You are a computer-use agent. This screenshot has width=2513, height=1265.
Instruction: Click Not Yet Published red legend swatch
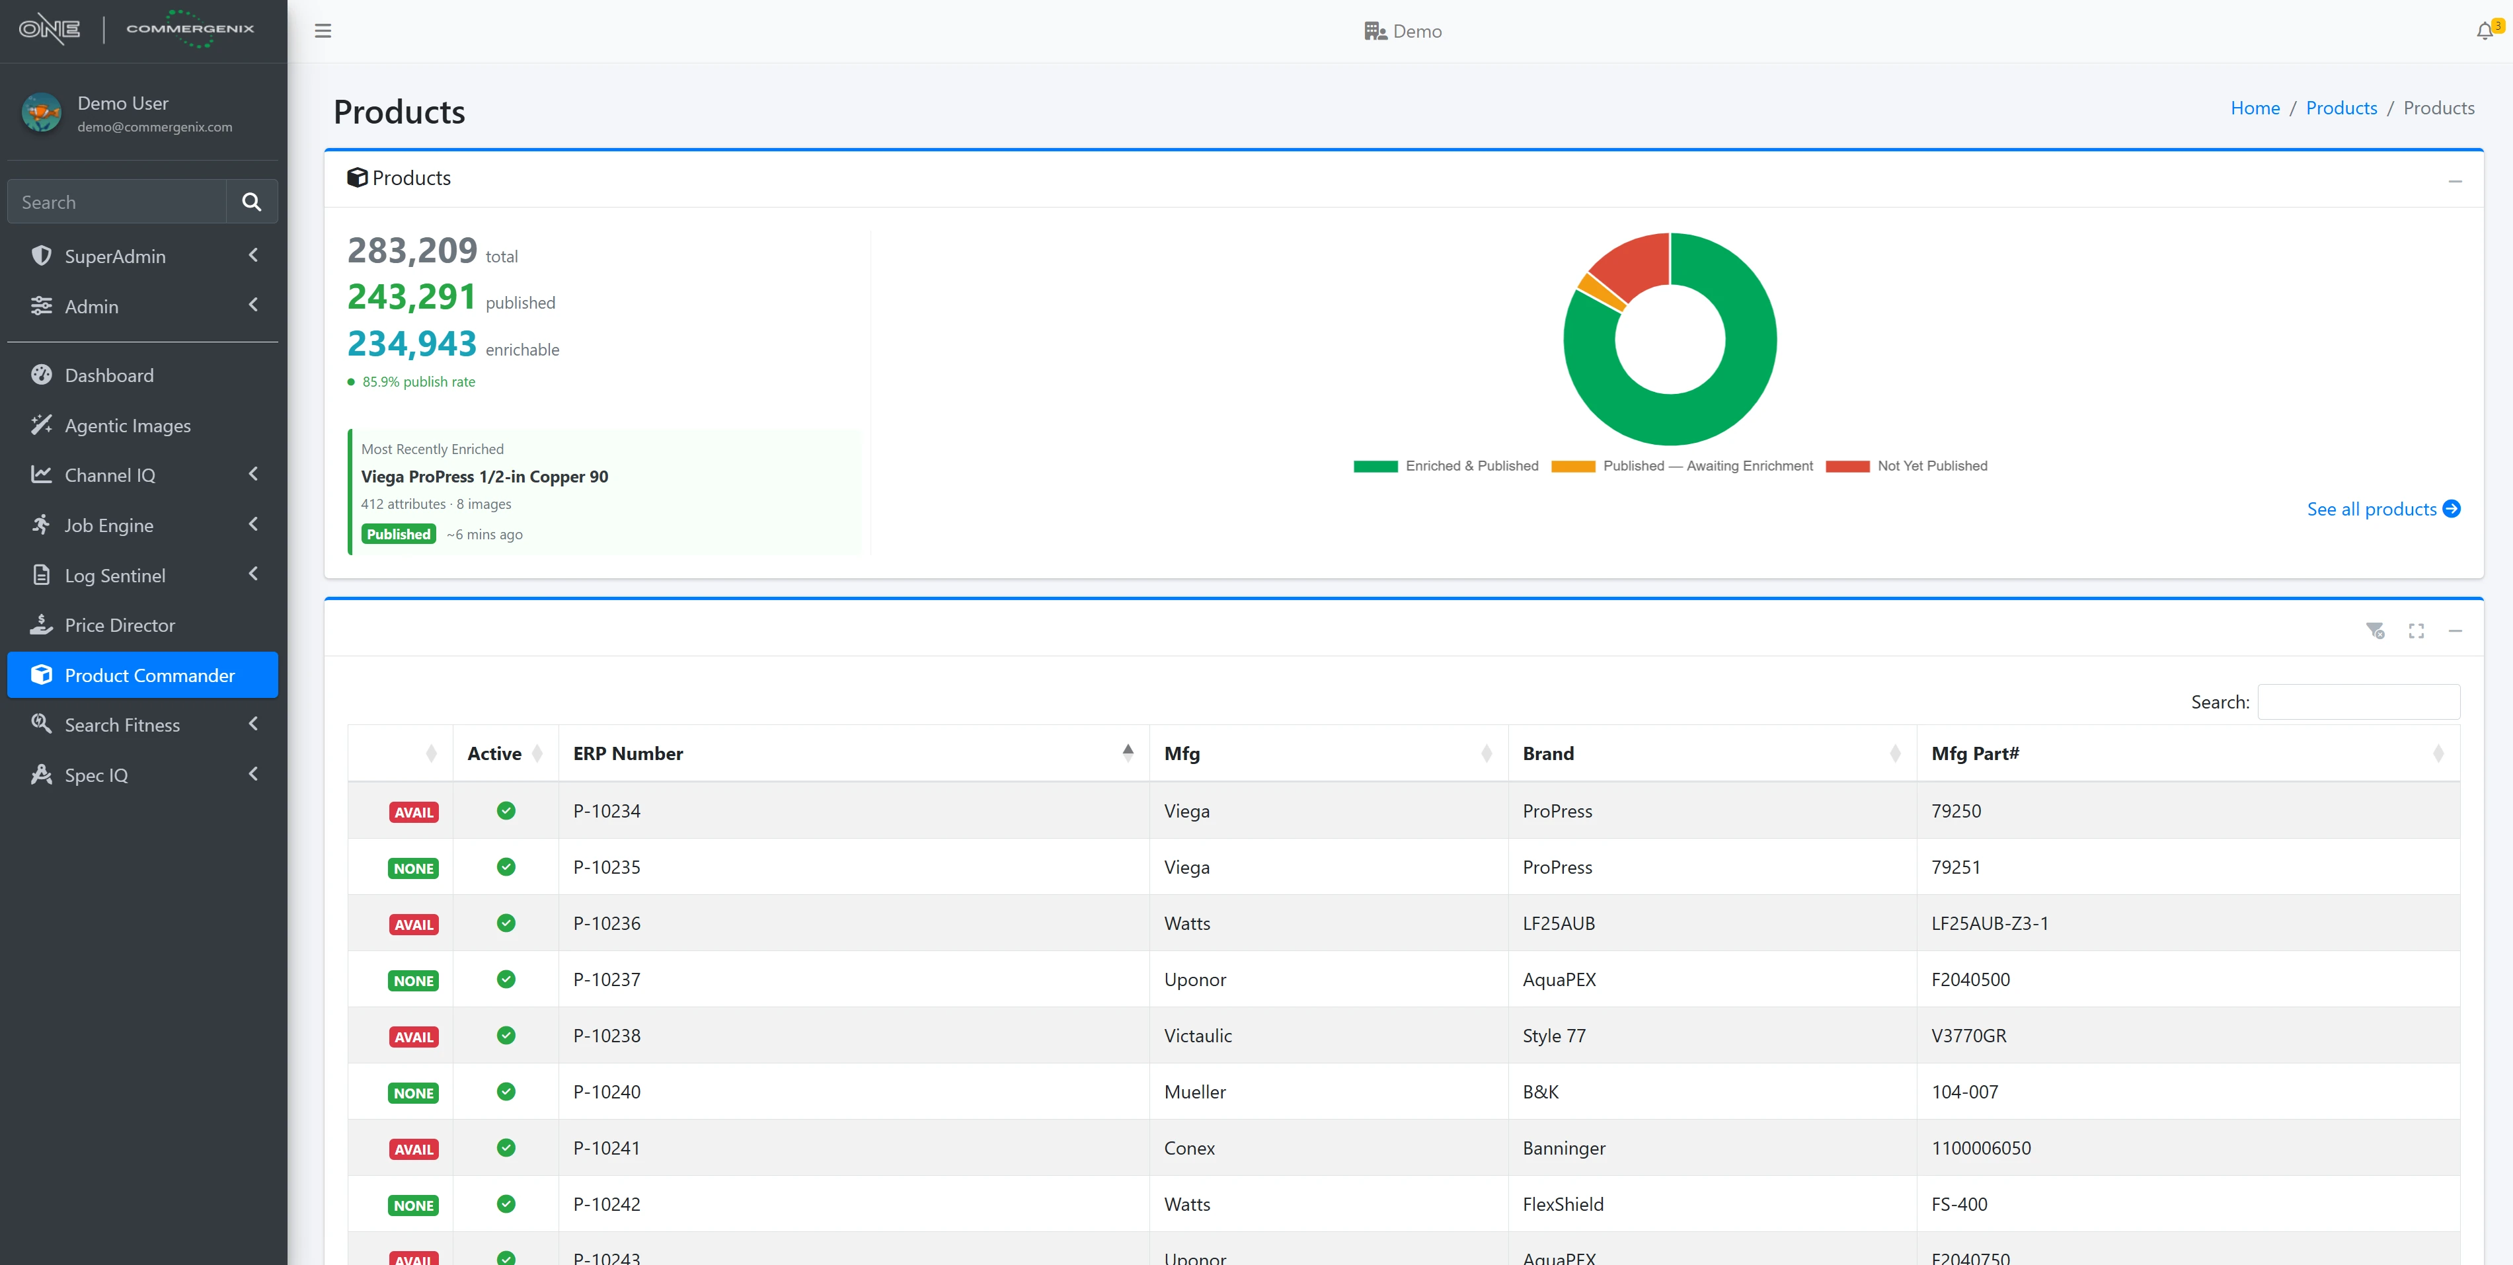tap(1847, 466)
